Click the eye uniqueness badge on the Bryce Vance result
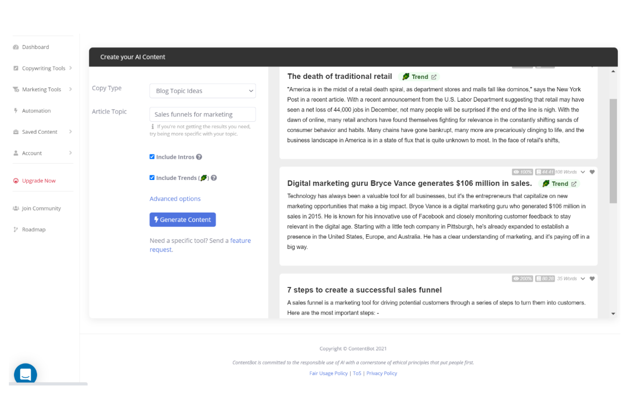Image resolution: width=629 pixels, height=419 pixels. (x=522, y=172)
